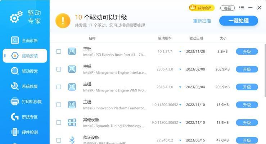Screen dimensions: 266x144
Task: Click motherboard icon for Management Engine Interface
Action: click(72, 69)
